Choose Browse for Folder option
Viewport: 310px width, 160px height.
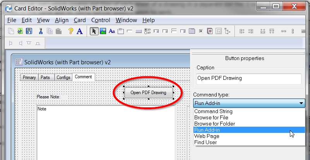point(249,124)
